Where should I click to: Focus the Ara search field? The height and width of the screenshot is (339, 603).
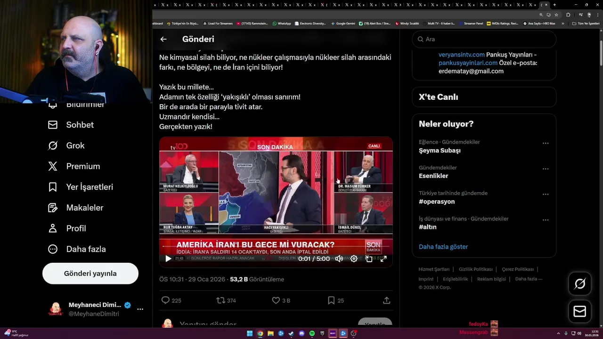[x=484, y=39]
